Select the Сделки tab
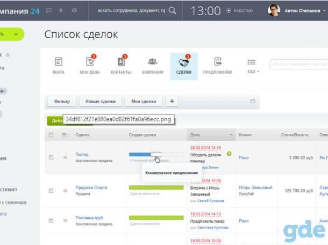The width and height of the screenshot is (328, 245). tap(184, 67)
